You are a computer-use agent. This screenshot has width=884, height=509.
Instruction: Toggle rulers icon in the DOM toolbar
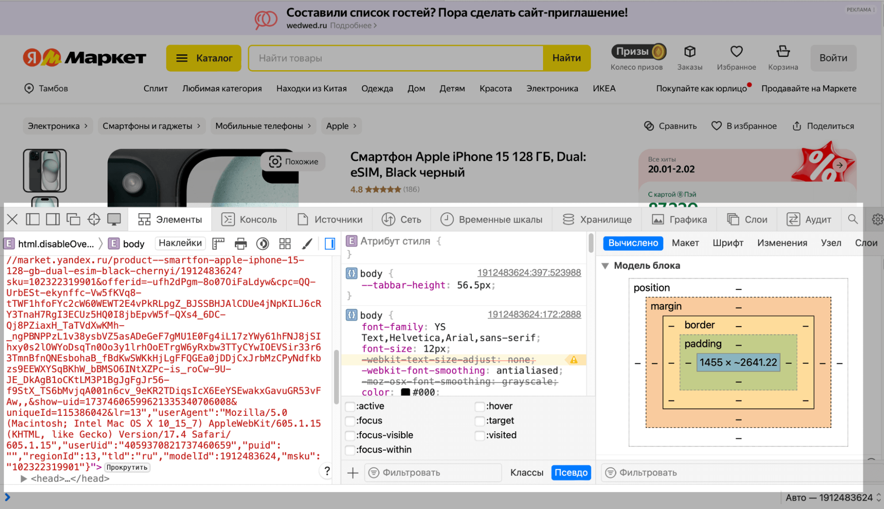218,244
